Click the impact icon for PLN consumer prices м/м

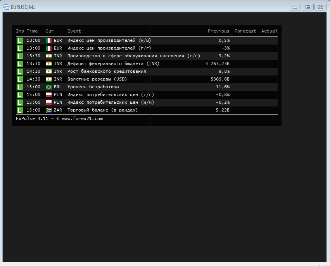click(19, 103)
